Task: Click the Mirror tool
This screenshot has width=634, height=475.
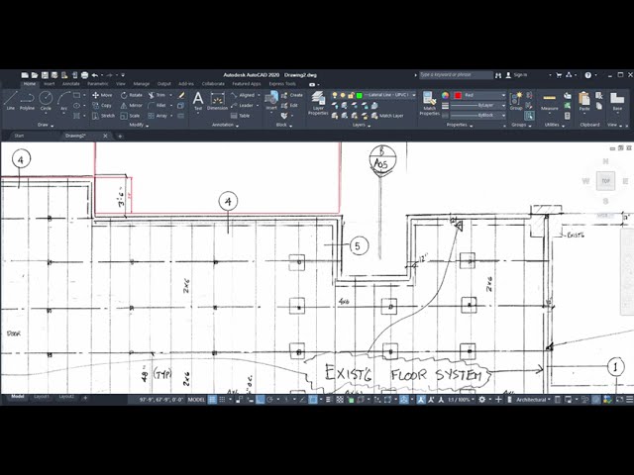Action: click(132, 106)
